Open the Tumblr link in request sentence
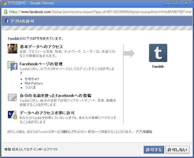The image size is (194, 158). click(x=13, y=39)
